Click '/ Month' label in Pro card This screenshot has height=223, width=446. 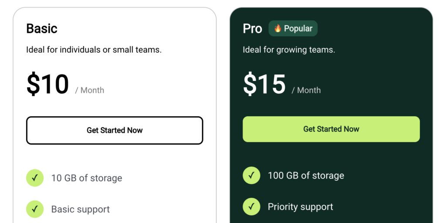[306, 90]
